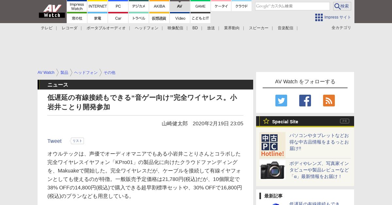Viewport: 392px width, 205px height.
Task: Click the Tweet link
Action: pyautogui.click(x=55, y=141)
